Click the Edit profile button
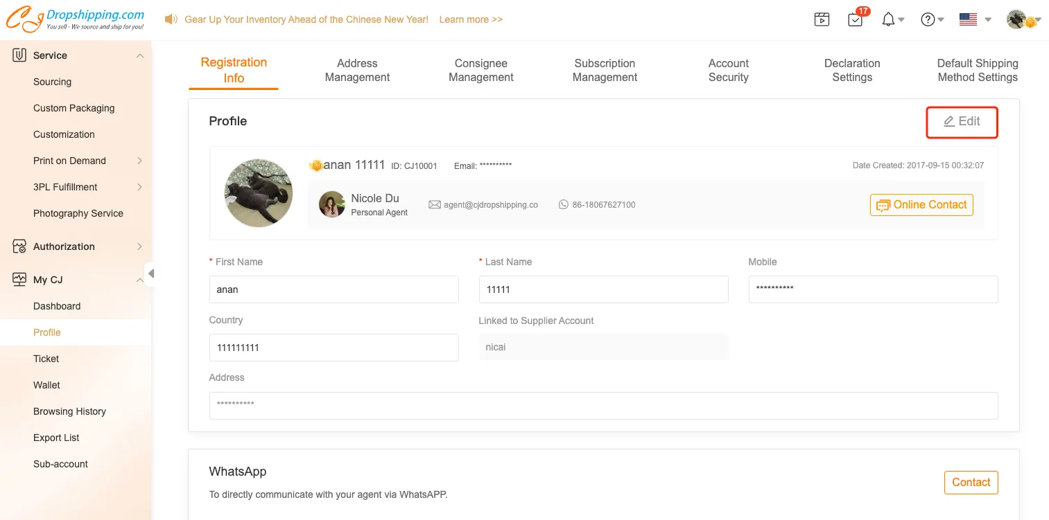Viewport: 1049px width, 520px height. click(962, 122)
